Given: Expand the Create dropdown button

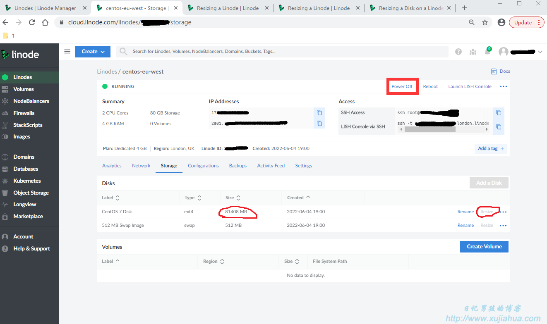Looking at the screenshot, I should 93,52.
